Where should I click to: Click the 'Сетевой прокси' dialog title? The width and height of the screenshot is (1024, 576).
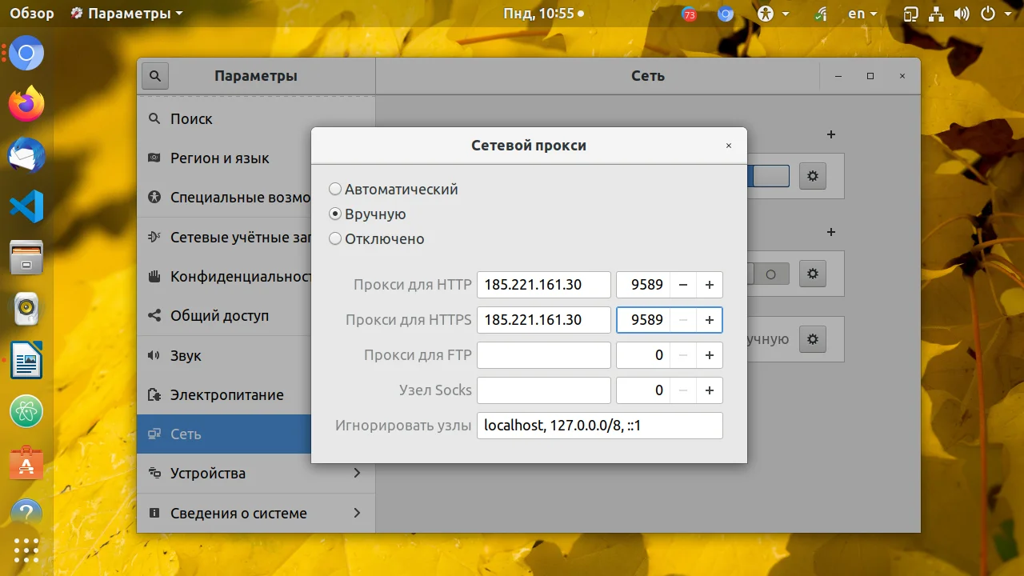[529, 146]
